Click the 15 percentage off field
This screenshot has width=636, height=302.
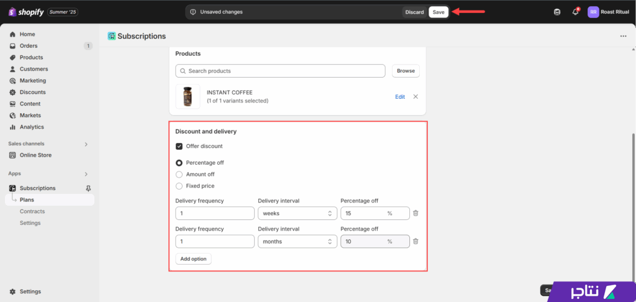(x=375, y=213)
